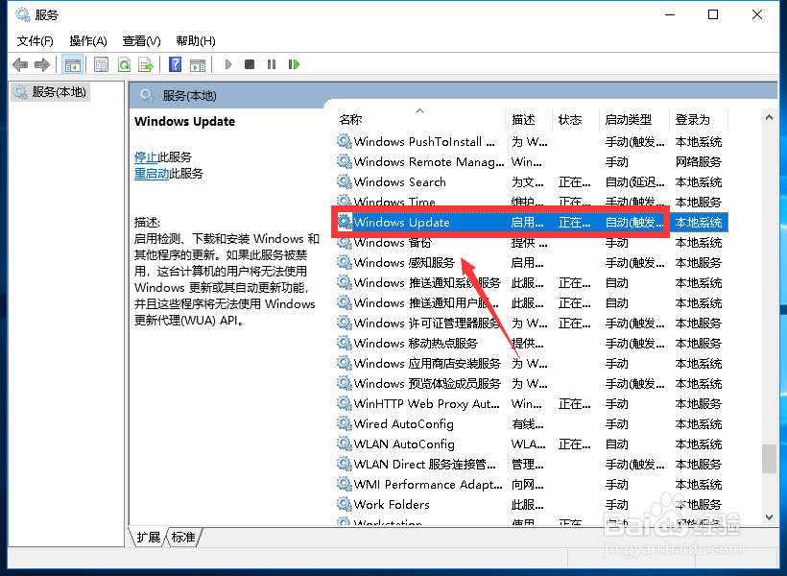Click the vertical scrollbar thumb

click(769, 459)
